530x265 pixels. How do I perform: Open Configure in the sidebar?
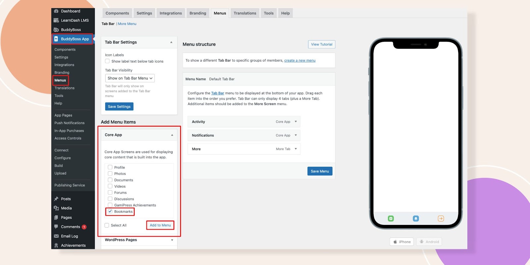[x=63, y=158]
